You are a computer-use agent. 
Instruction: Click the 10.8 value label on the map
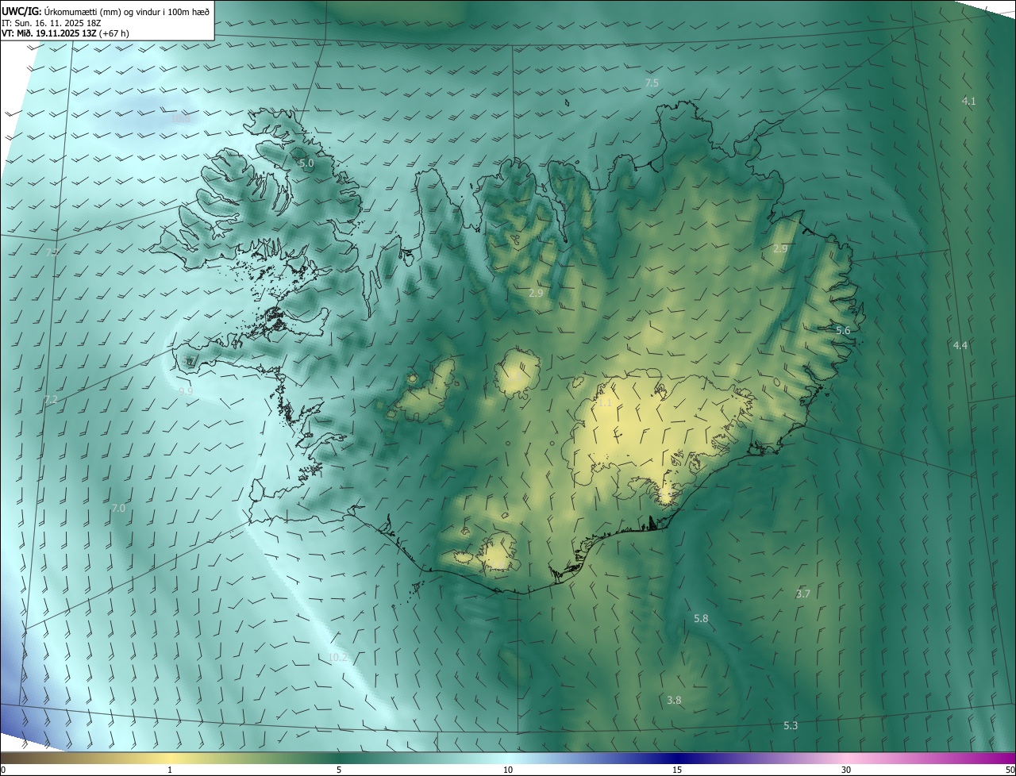[181, 118]
